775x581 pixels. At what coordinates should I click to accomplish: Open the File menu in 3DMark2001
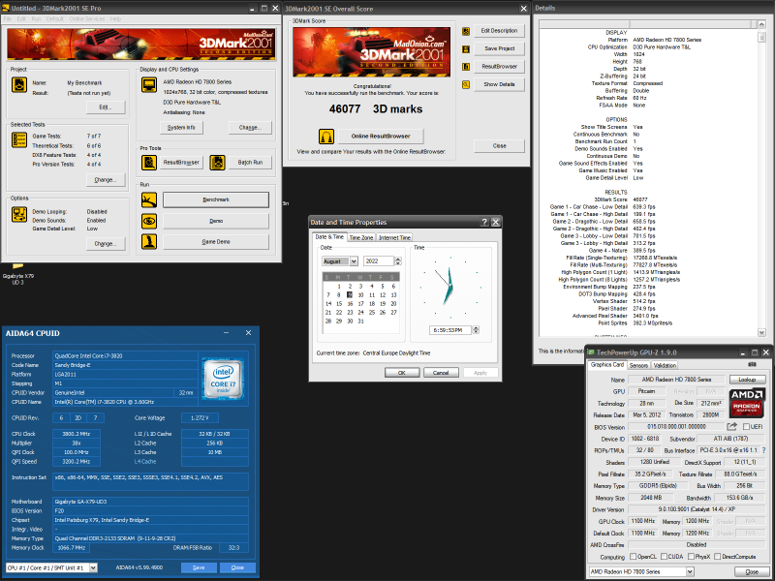click(8, 18)
